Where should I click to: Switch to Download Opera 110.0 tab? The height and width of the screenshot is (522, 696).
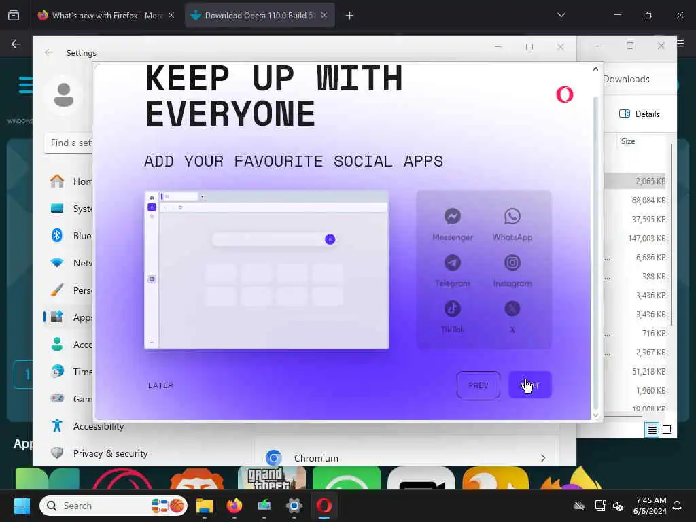tap(259, 16)
